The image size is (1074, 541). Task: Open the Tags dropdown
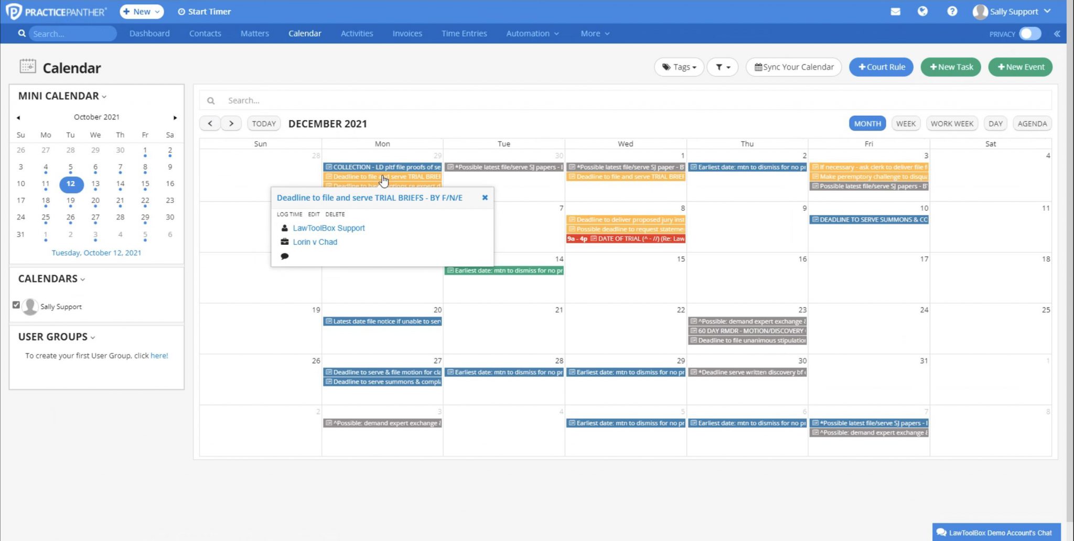(x=679, y=67)
